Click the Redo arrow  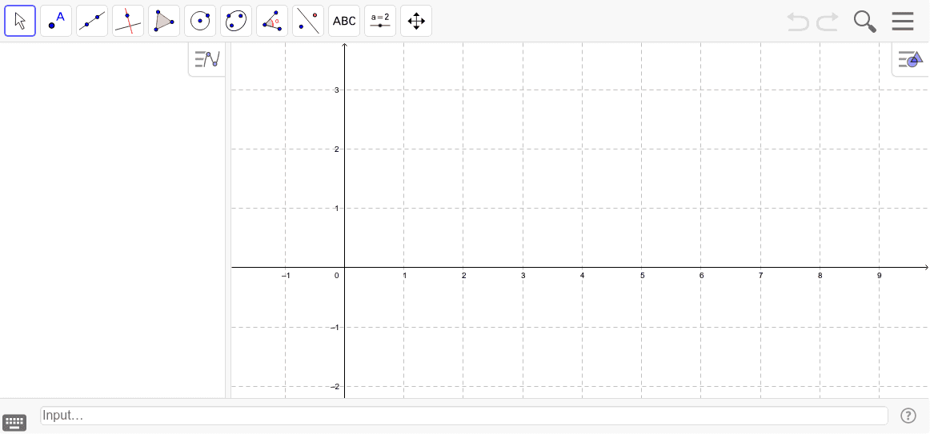tap(828, 22)
